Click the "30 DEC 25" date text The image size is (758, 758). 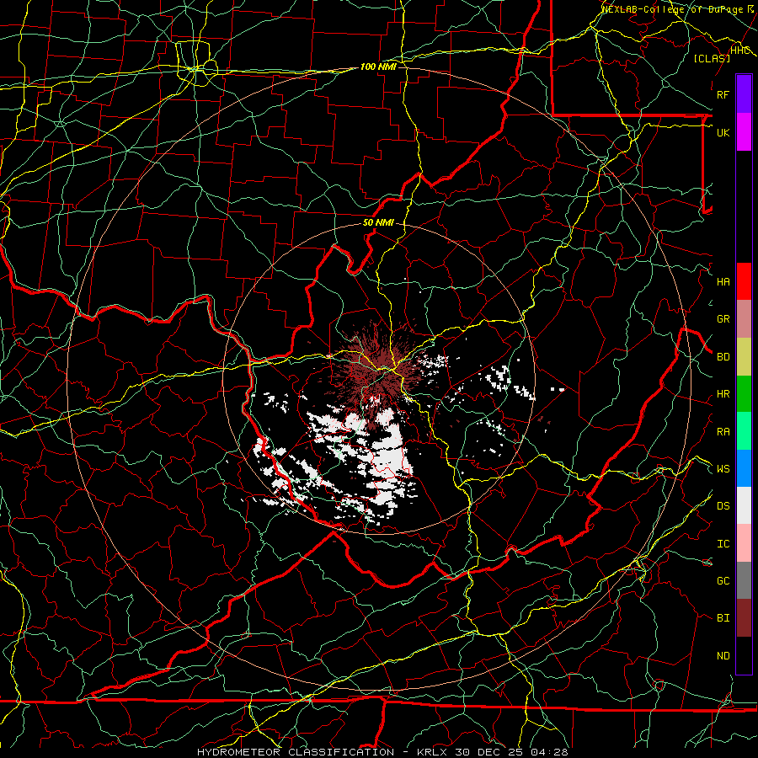[x=489, y=752]
